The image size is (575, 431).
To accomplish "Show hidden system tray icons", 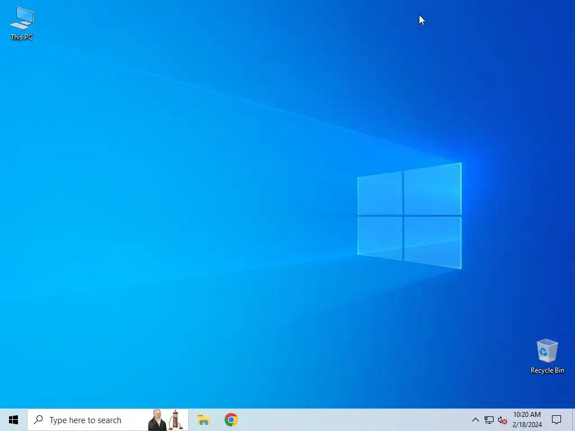I will [x=475, y=420].
